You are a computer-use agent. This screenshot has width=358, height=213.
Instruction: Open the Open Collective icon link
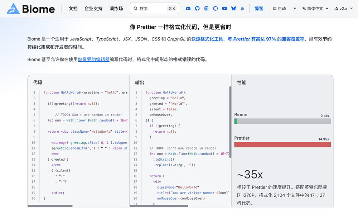pyautogui.click(x=215, y=9)
